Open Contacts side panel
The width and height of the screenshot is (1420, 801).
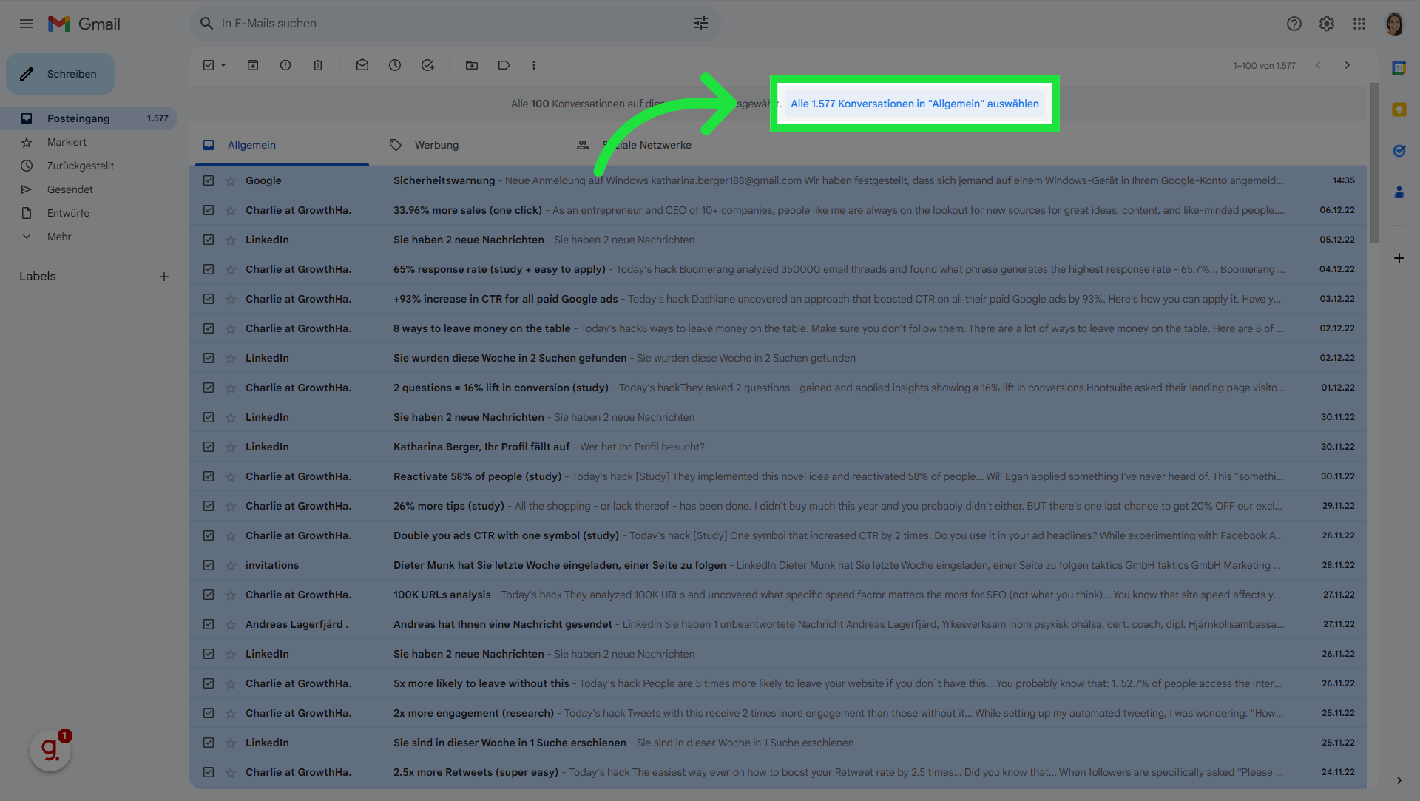click(x=1399, y=192)
